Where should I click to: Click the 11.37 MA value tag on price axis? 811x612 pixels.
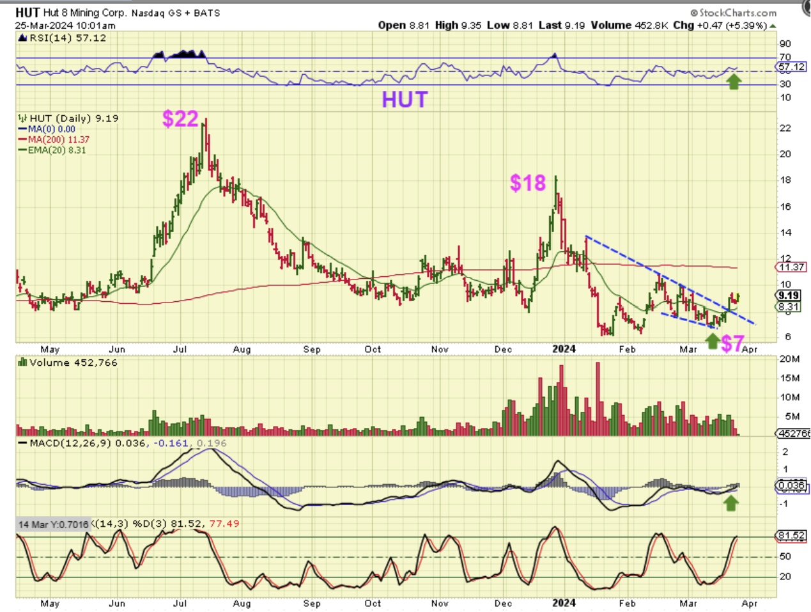click(x=791, y=267)
